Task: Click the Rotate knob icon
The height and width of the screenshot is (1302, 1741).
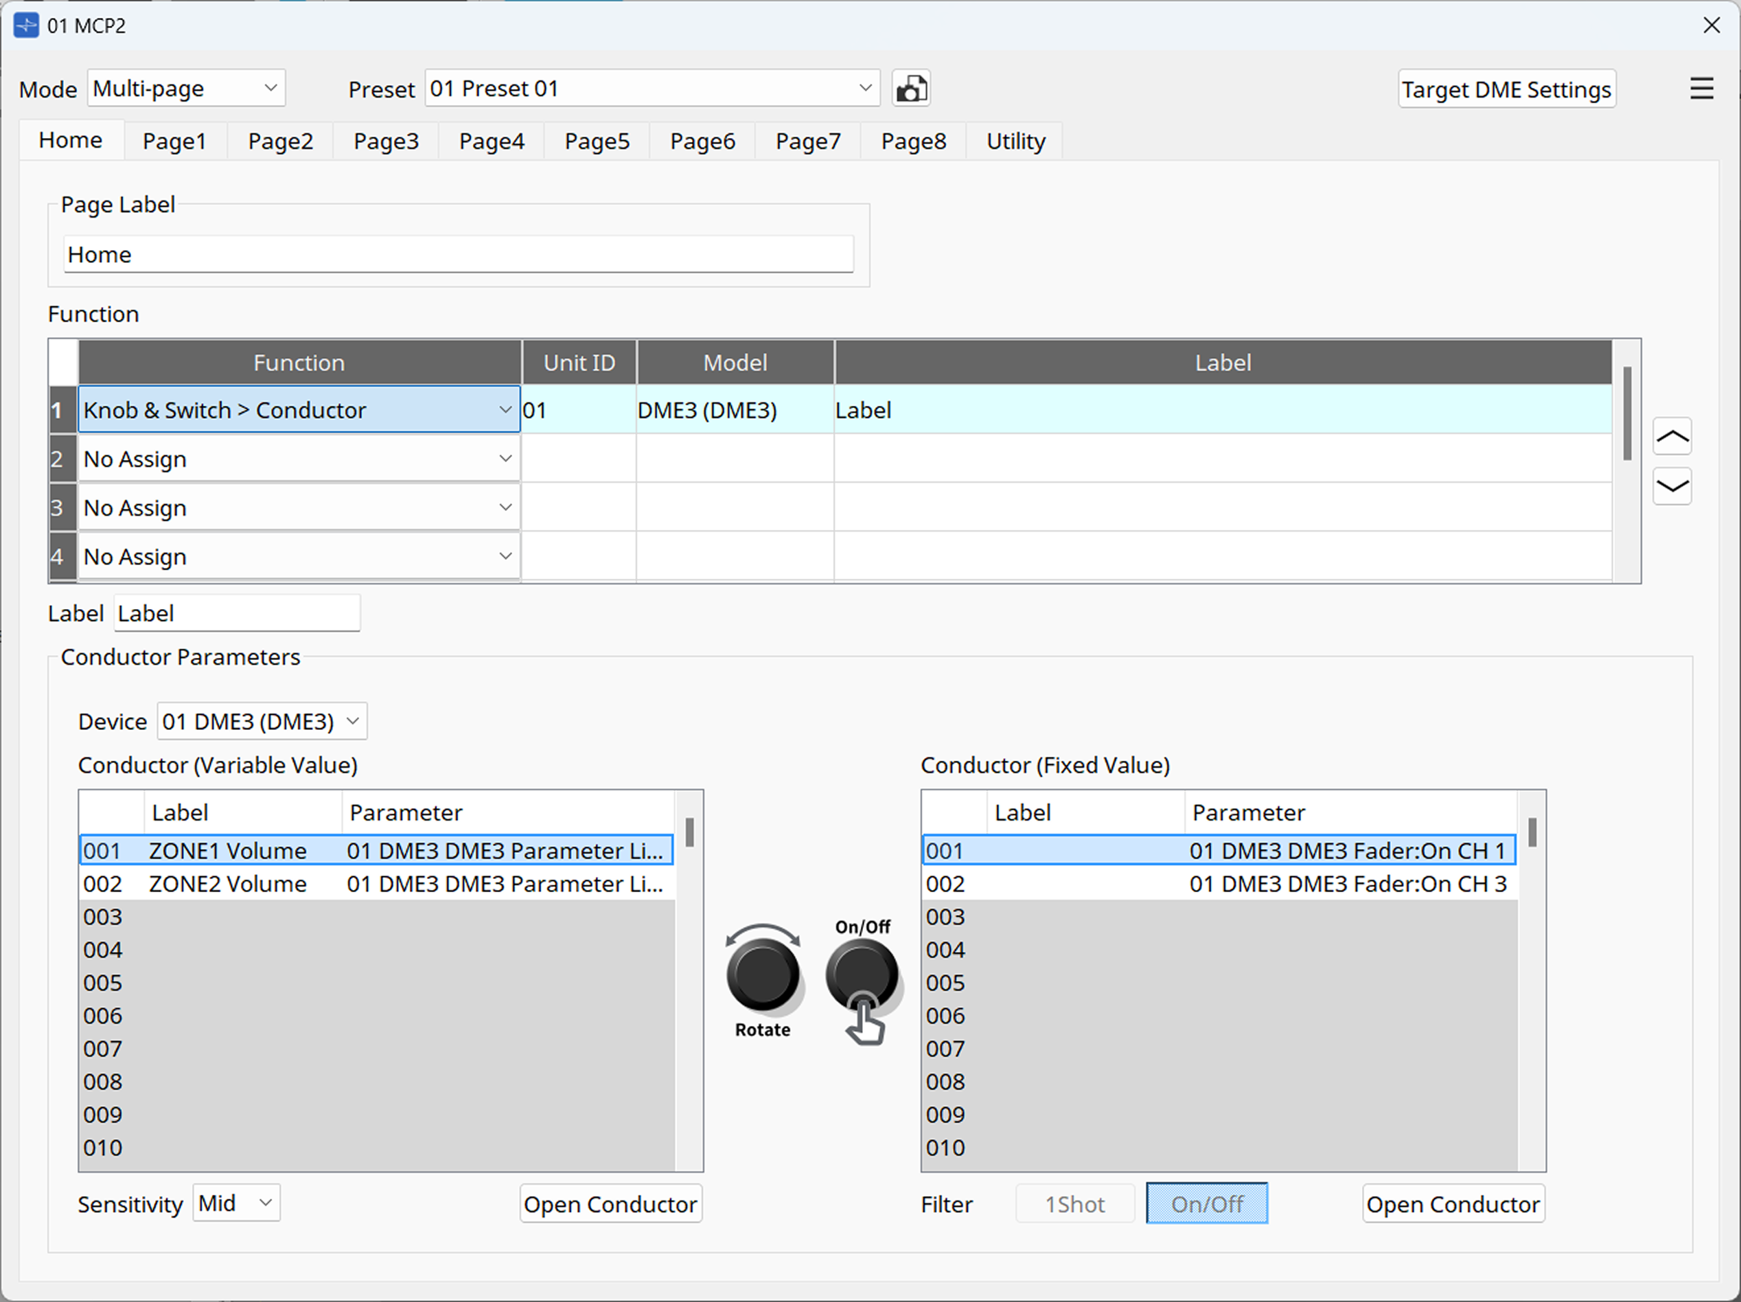Action: pos(762,974)
